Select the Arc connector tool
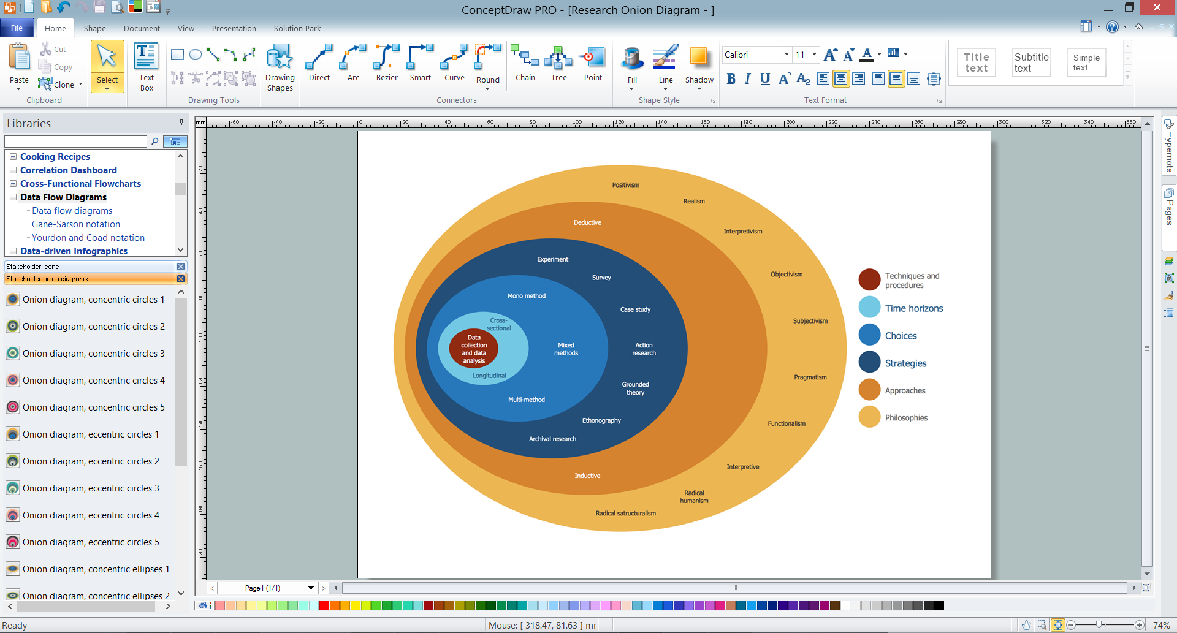Screen dimensions: 1177x633 click(353, 63)
